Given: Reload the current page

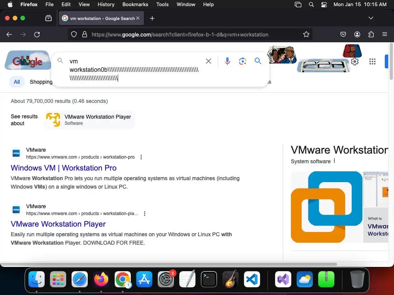Looking at the screenshot, I should coord(37,34).
